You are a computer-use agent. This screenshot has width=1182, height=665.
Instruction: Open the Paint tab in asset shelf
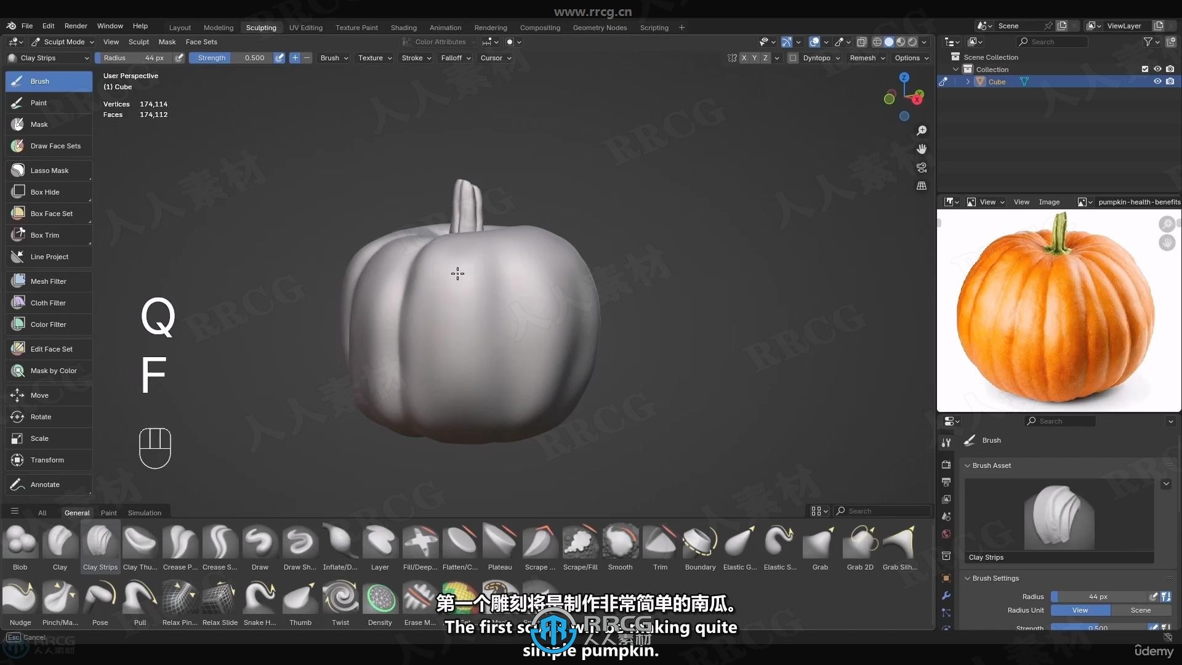(x=108, y=513)
